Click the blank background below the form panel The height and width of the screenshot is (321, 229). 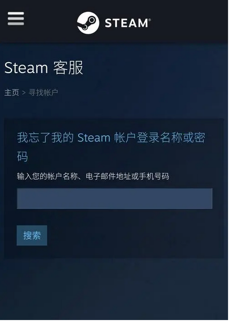115,289
